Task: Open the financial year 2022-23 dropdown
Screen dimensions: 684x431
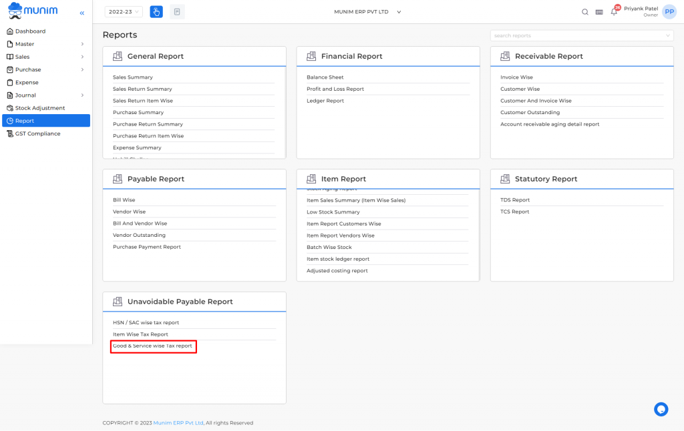Action: click(124, 12)
